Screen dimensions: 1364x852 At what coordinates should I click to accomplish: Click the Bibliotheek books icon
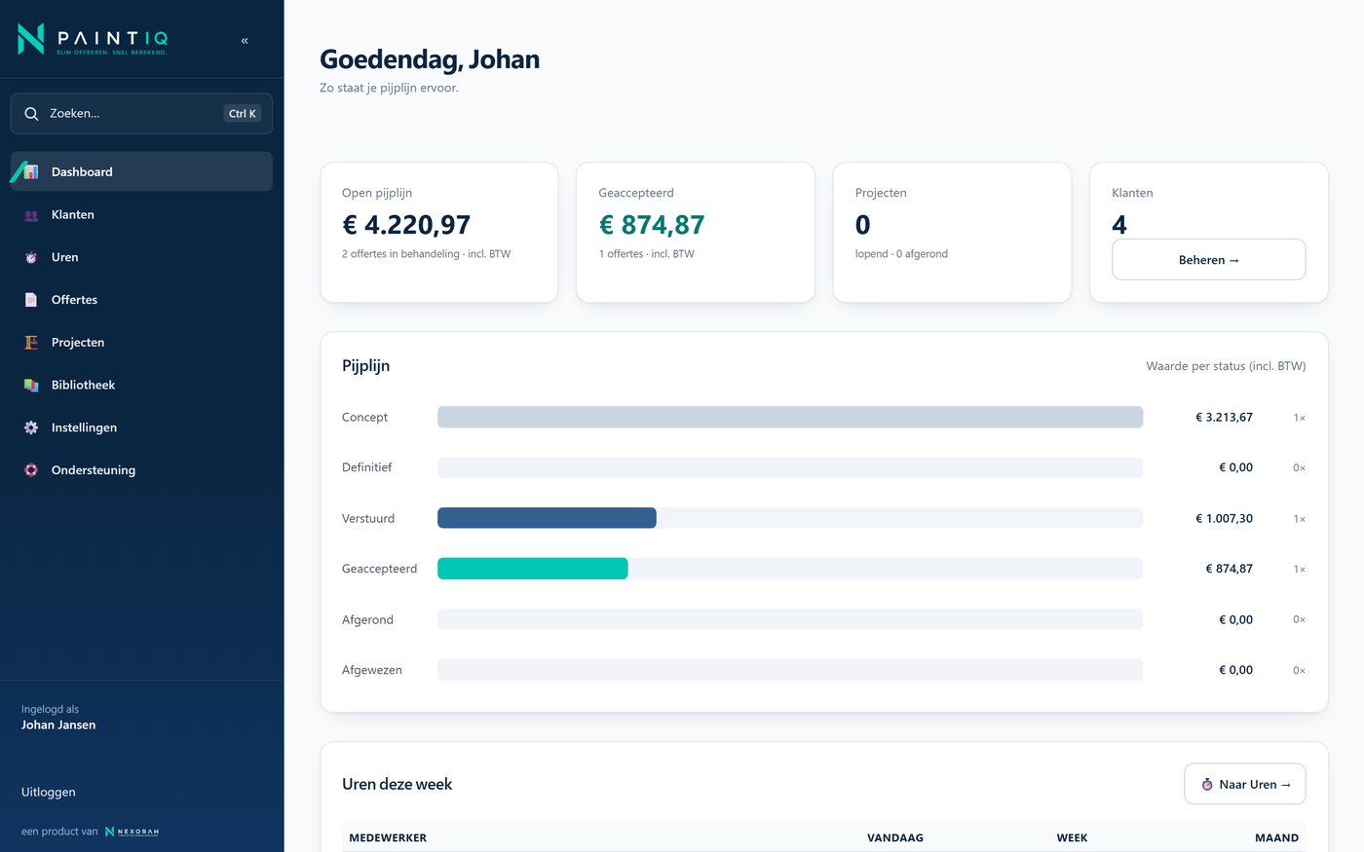(31, 385)
